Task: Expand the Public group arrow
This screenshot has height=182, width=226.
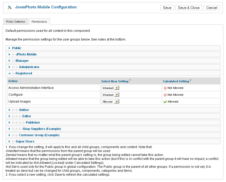Action: 9,48
